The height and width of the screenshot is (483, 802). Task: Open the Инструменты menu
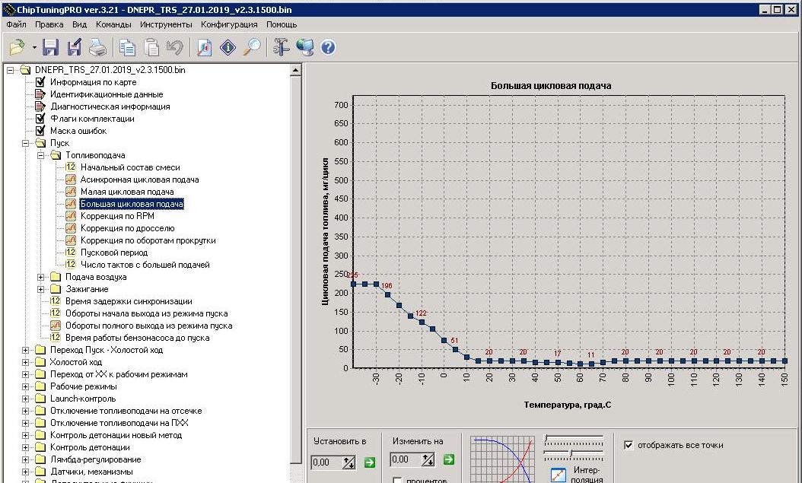[166, 24]
